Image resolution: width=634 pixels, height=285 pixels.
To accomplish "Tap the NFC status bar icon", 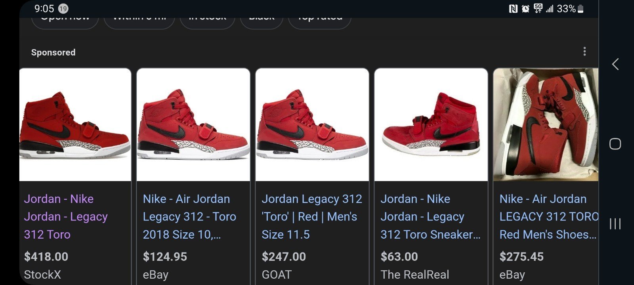I will click(513, 9).
